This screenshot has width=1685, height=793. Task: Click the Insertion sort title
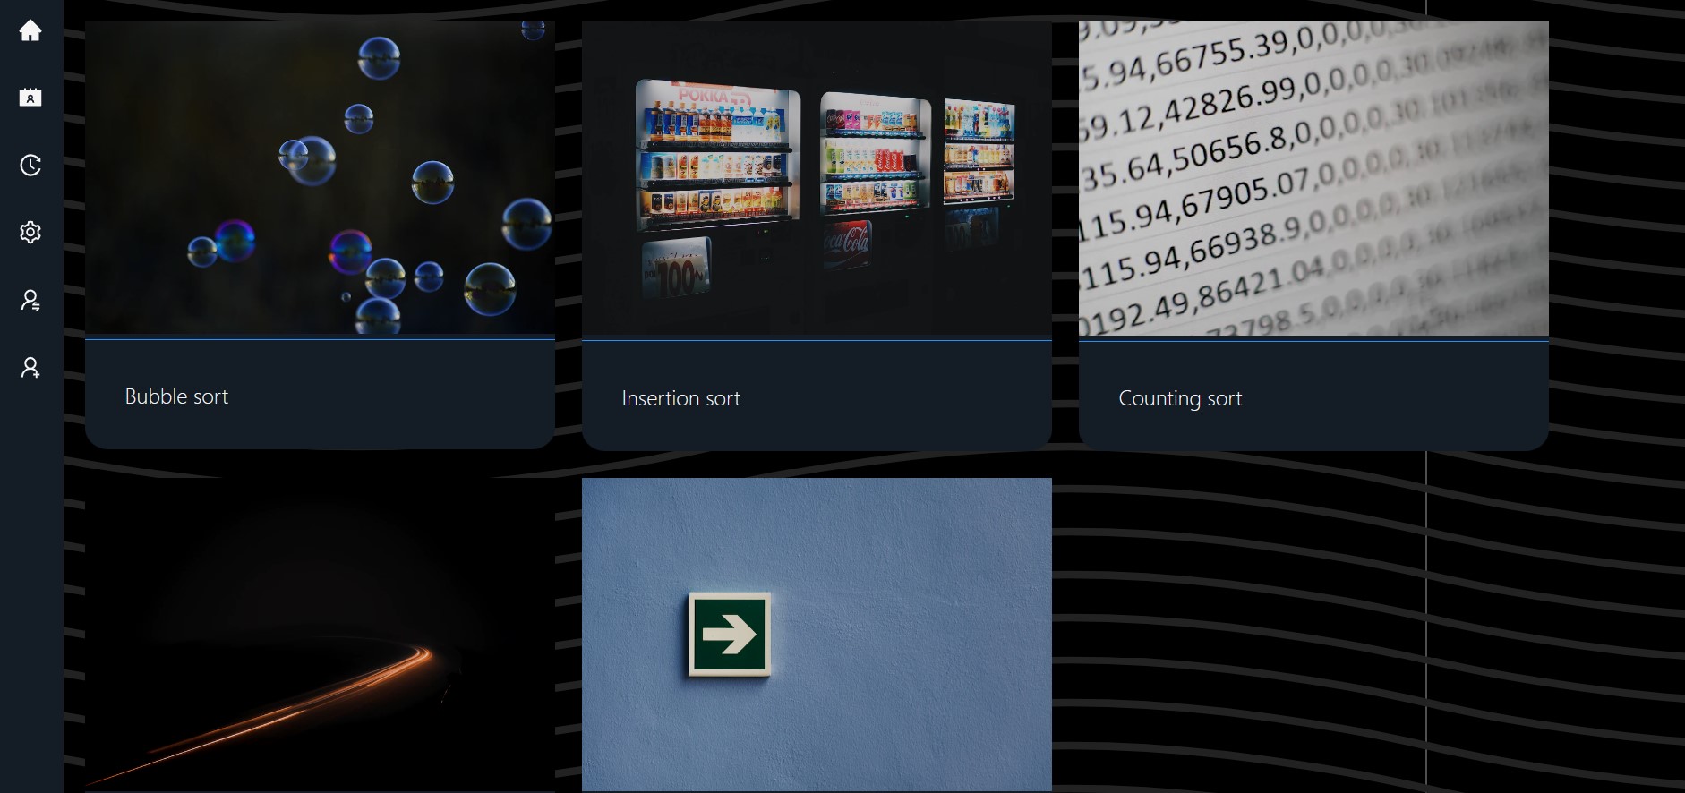click(x=681, y=398)
